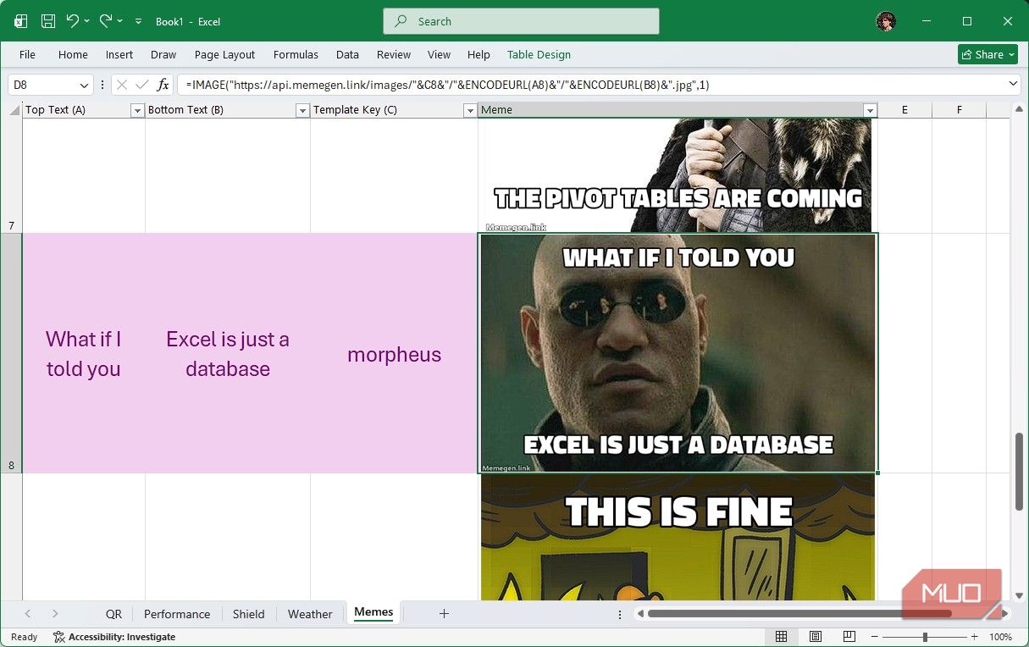Open filter dropdown for Meme column
This screenshot has height=647, width=1029.
pyautogui.click(x=869, y=110)
